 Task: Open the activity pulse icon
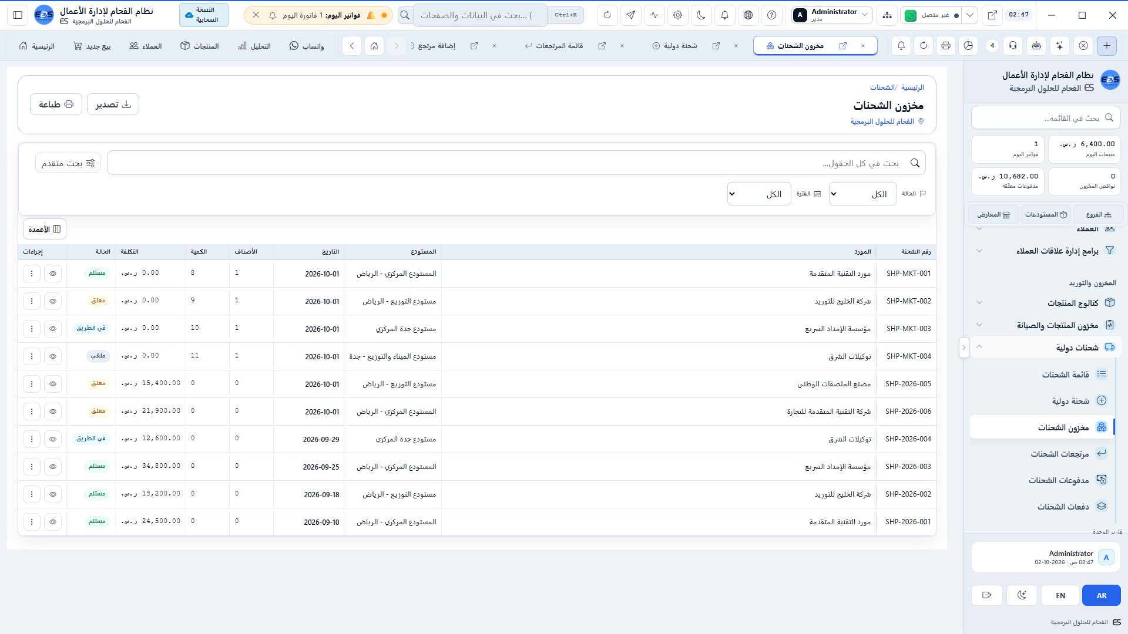654,15
